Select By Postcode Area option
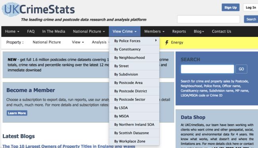258x148 pixels. click(134, 83)
